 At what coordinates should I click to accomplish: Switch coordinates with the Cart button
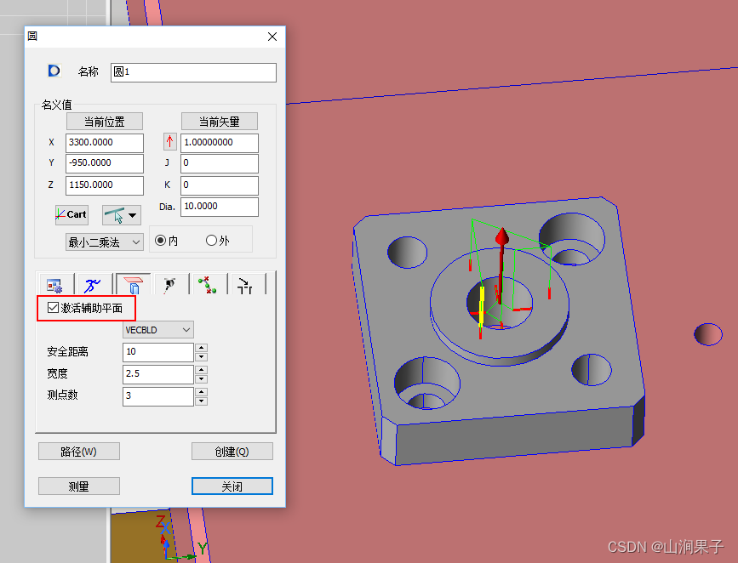(x=72, y=214)
